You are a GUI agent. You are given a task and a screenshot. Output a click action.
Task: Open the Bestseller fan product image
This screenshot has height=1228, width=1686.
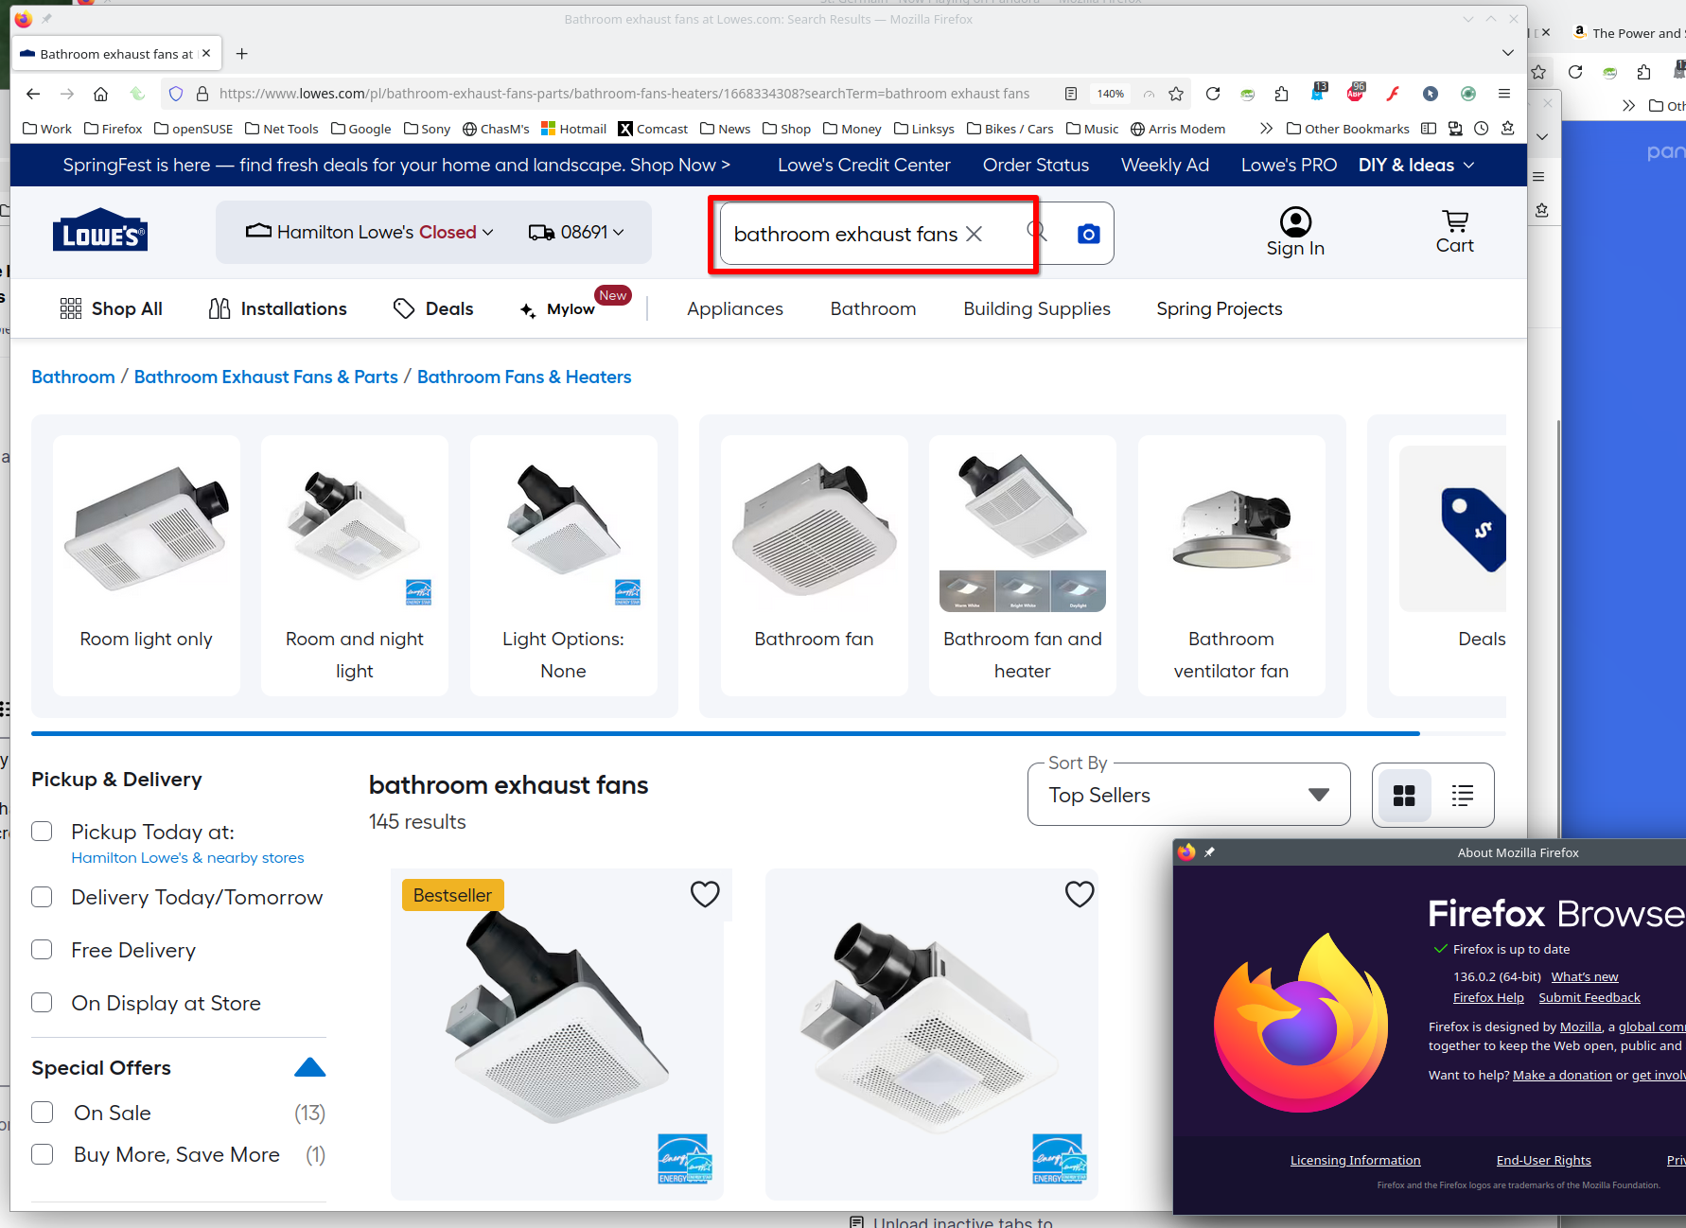[x=557, y=1034]
